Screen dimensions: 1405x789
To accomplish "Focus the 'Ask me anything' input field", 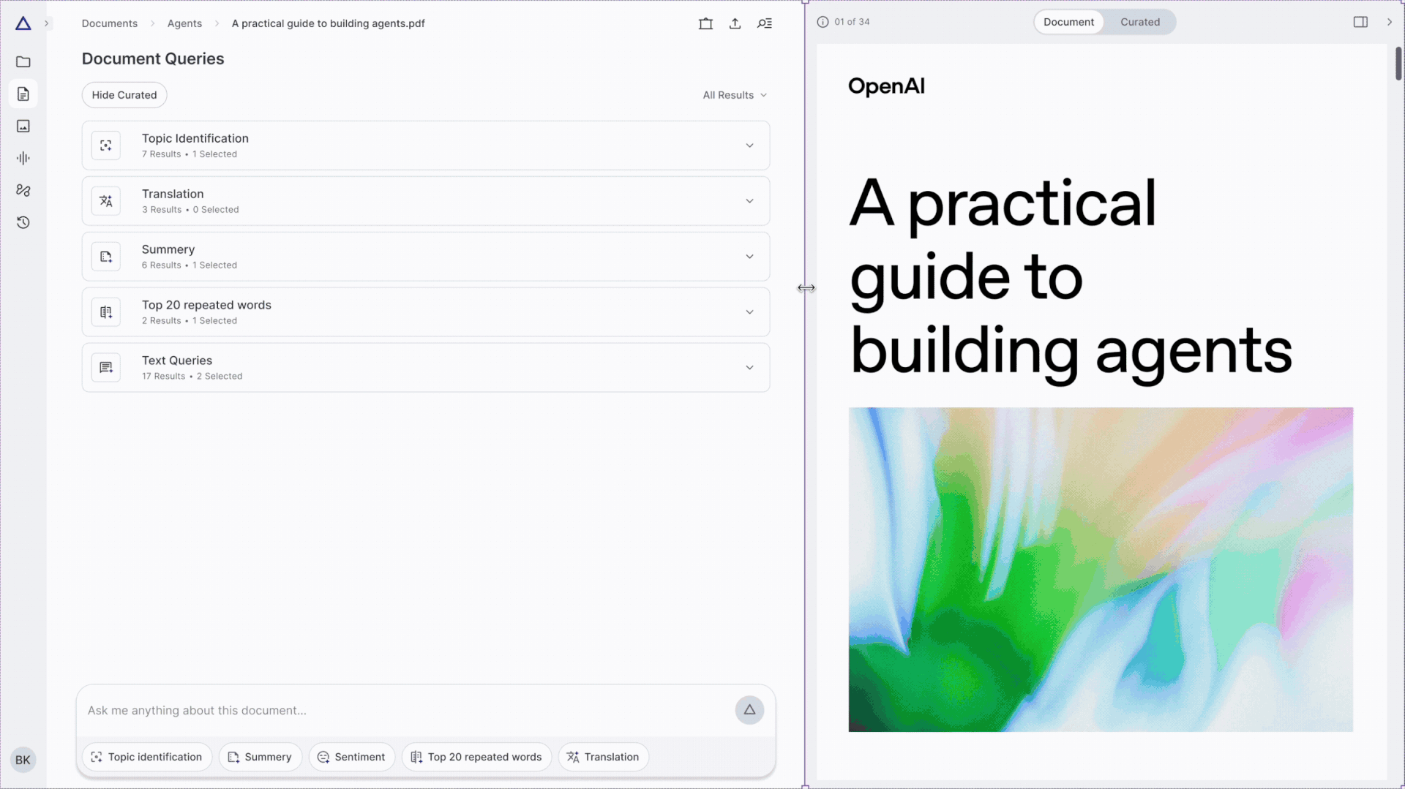I will pos(406,711).
